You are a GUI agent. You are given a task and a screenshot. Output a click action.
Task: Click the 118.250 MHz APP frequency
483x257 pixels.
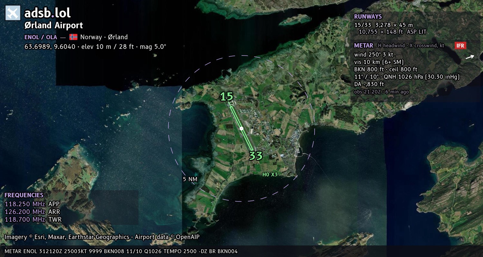click(32, 204)
